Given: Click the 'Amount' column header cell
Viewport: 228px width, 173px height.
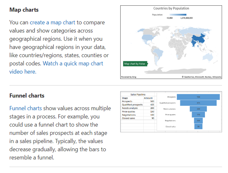Looking at the screenshot, I should [148, 98].
